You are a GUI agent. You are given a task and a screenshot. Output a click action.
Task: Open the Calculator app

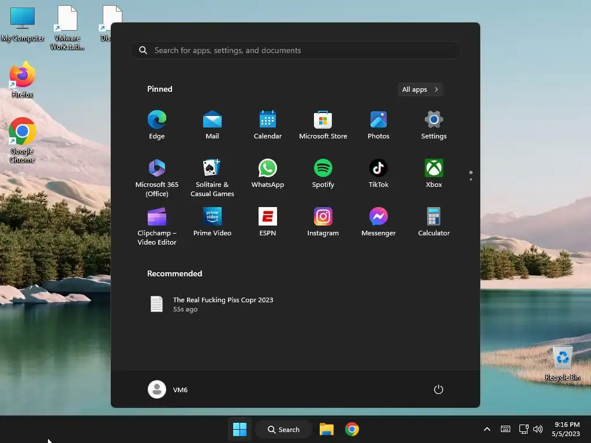click(434, 222)
